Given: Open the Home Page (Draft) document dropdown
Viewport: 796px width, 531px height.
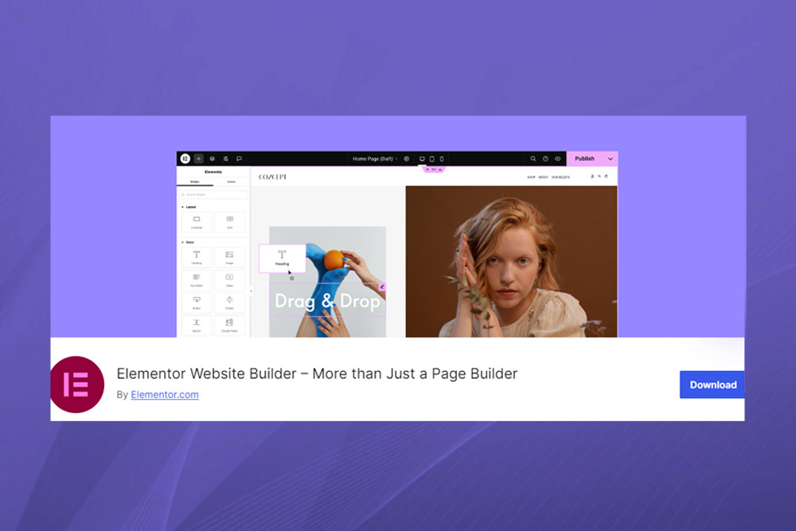Looking at the screenshot, I should coord(375,158).
